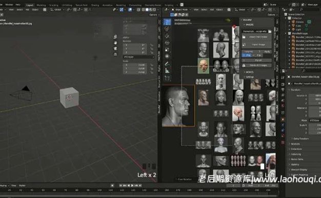Open the Global orientation dropdown in left viewport
This screenshot has height=198, width=321.
[57, 10]
